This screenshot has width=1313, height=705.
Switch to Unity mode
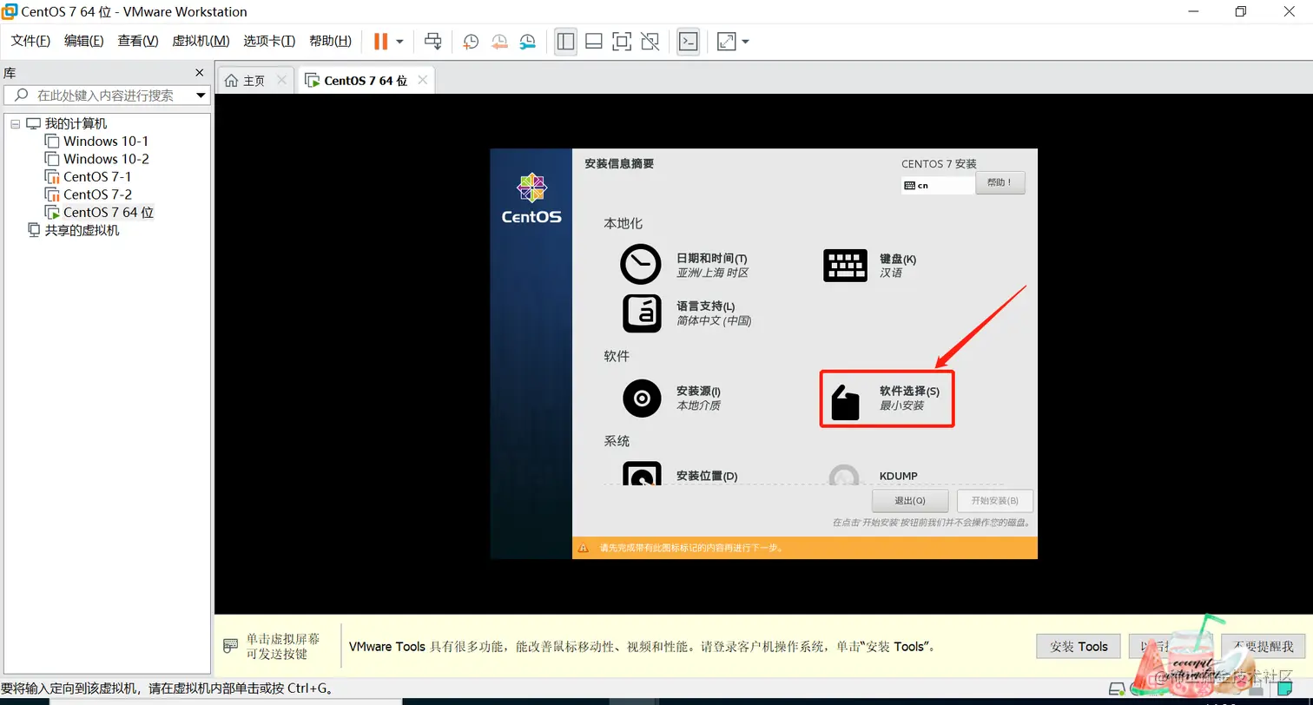click(x=650, y=41)
